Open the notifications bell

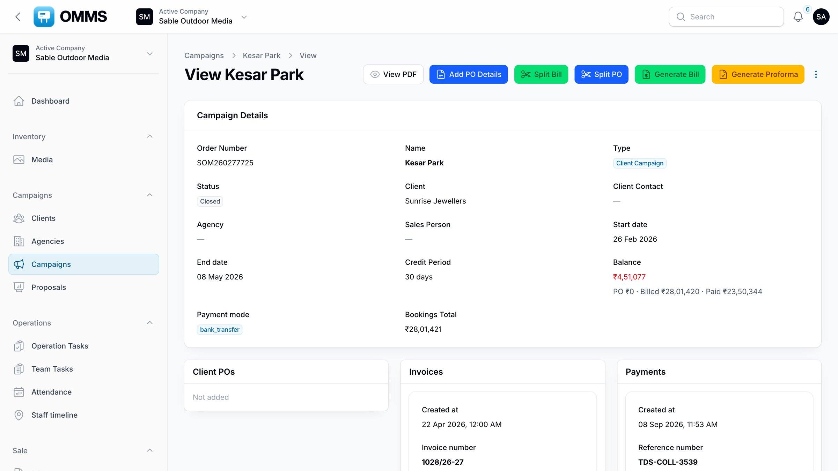798,17
